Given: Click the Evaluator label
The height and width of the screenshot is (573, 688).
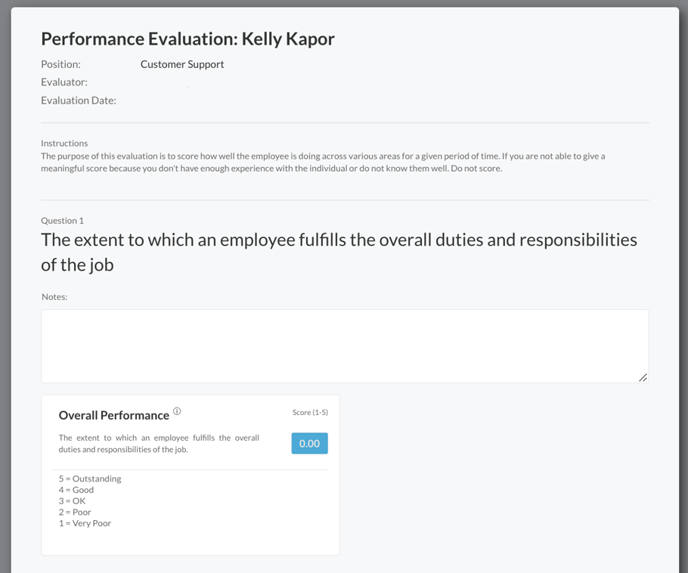Looking at the screenshot, I should tap(64, 82).
